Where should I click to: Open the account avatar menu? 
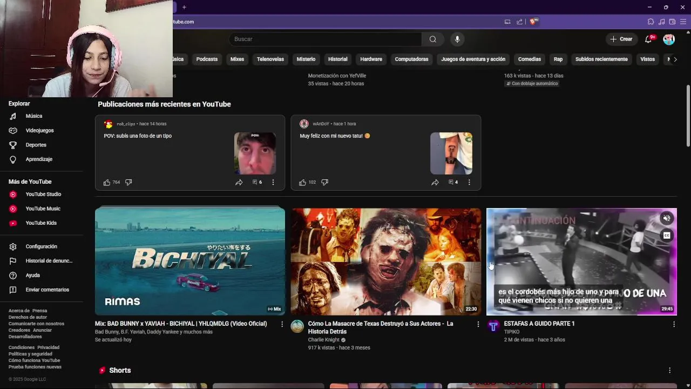[x=669, y=39]
